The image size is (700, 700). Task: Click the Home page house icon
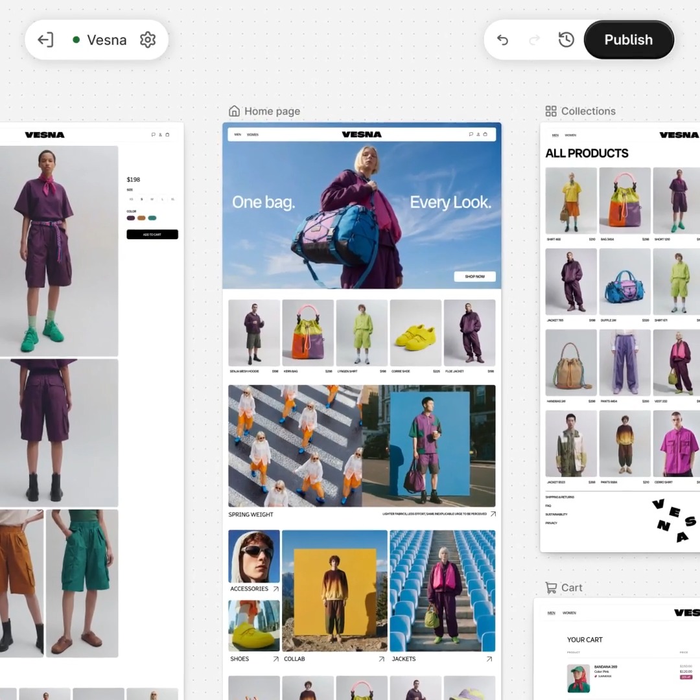235,111
